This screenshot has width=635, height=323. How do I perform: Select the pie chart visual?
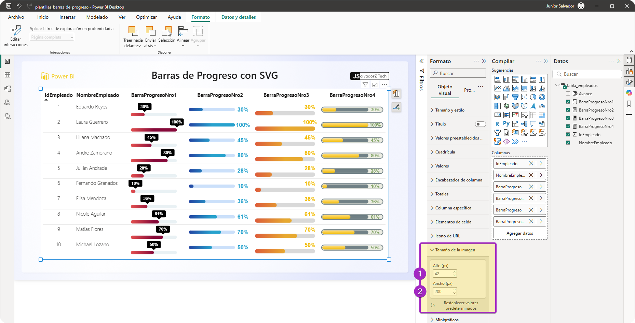(533, 97)
